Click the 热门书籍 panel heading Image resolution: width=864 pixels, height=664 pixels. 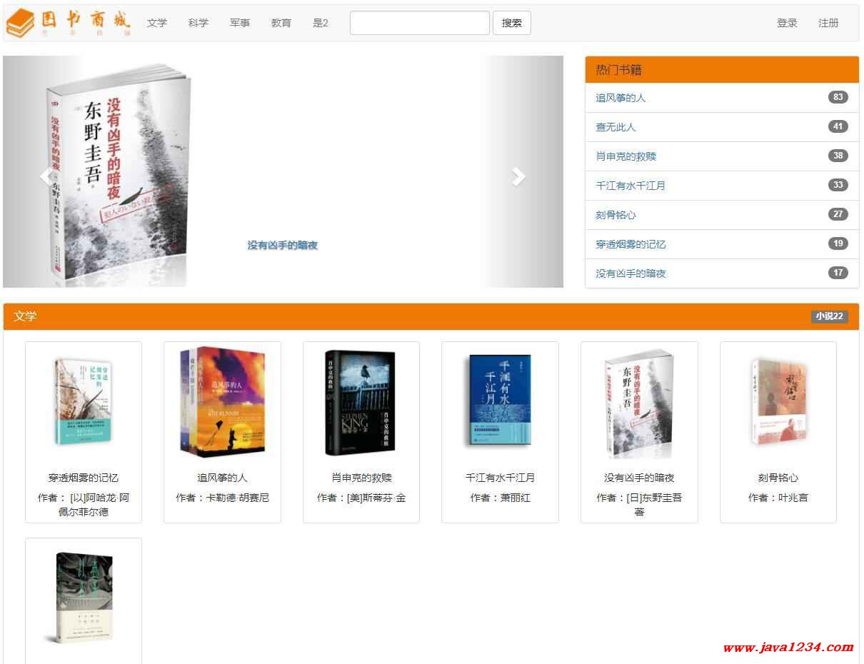pos(722,70)
